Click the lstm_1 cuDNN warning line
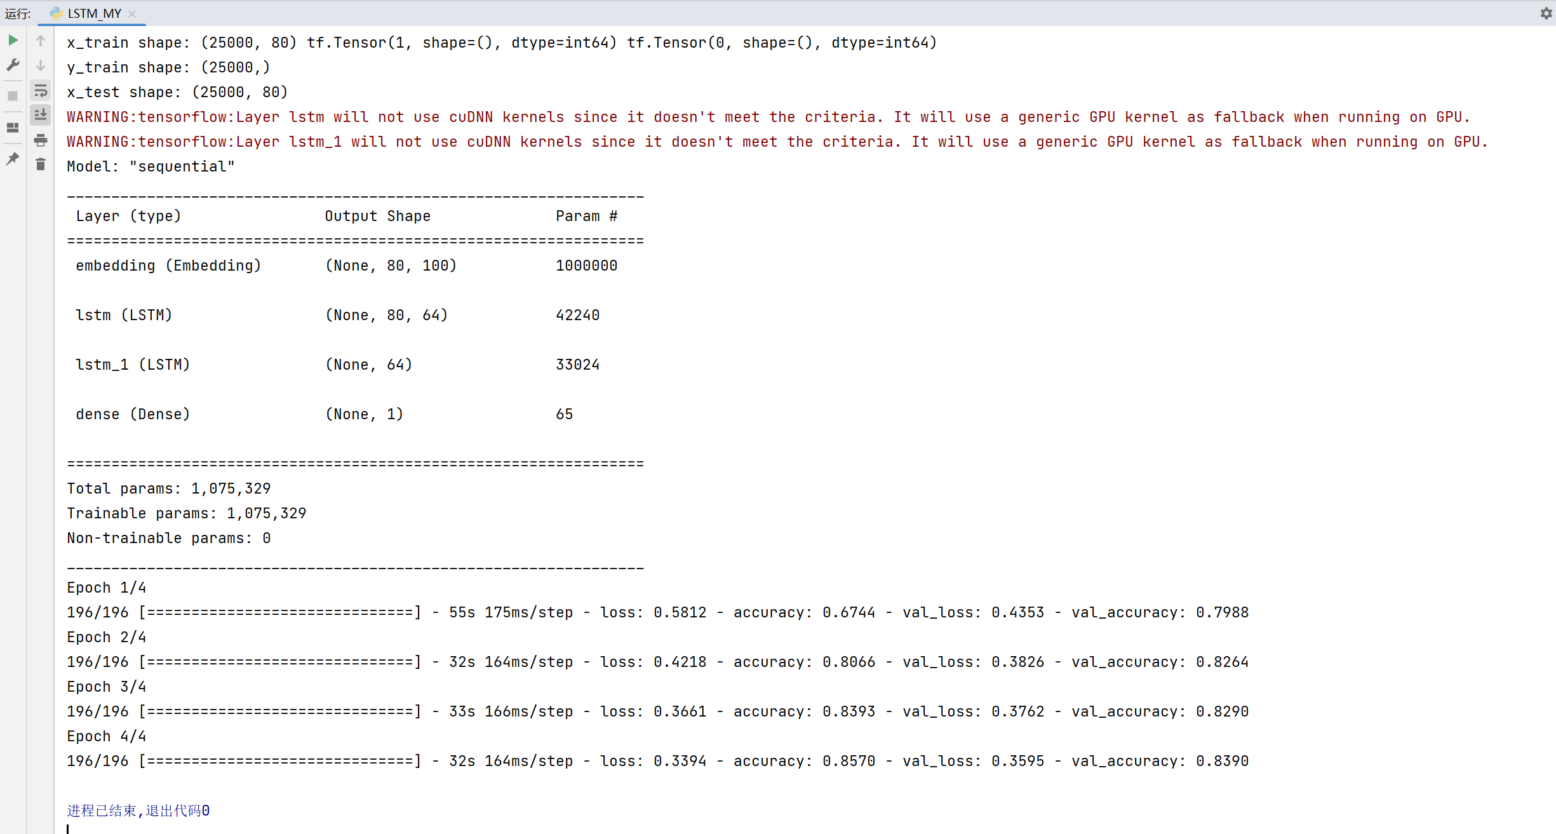The height and width of the screenshot is (834, 1556). (x=777, y=142)
